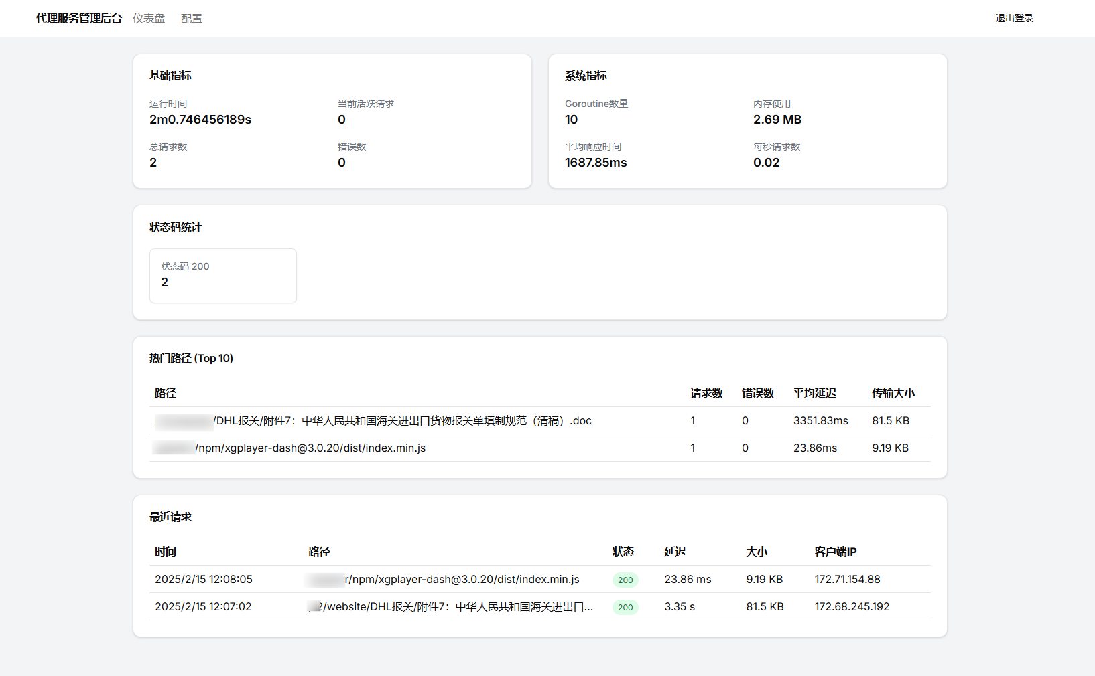The height and width of the screenshot is (676, 1095).
Task: Click the 平均延迟 column header
Action: coord(814,394)
